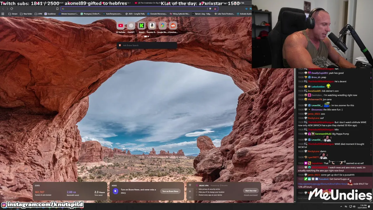Open the gamersupps.gg discount link in chat

[x=322, y=184]
